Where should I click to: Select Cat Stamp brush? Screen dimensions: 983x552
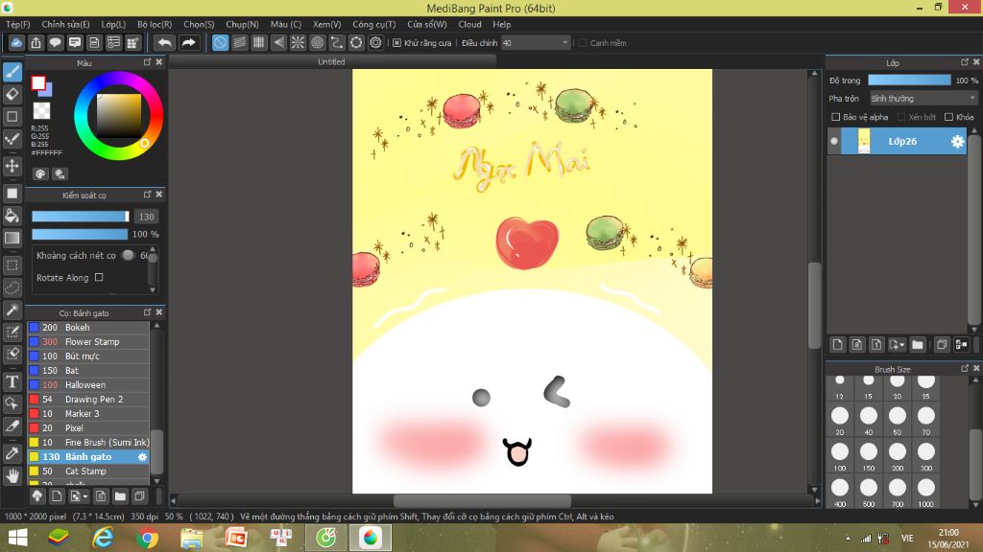88,471
